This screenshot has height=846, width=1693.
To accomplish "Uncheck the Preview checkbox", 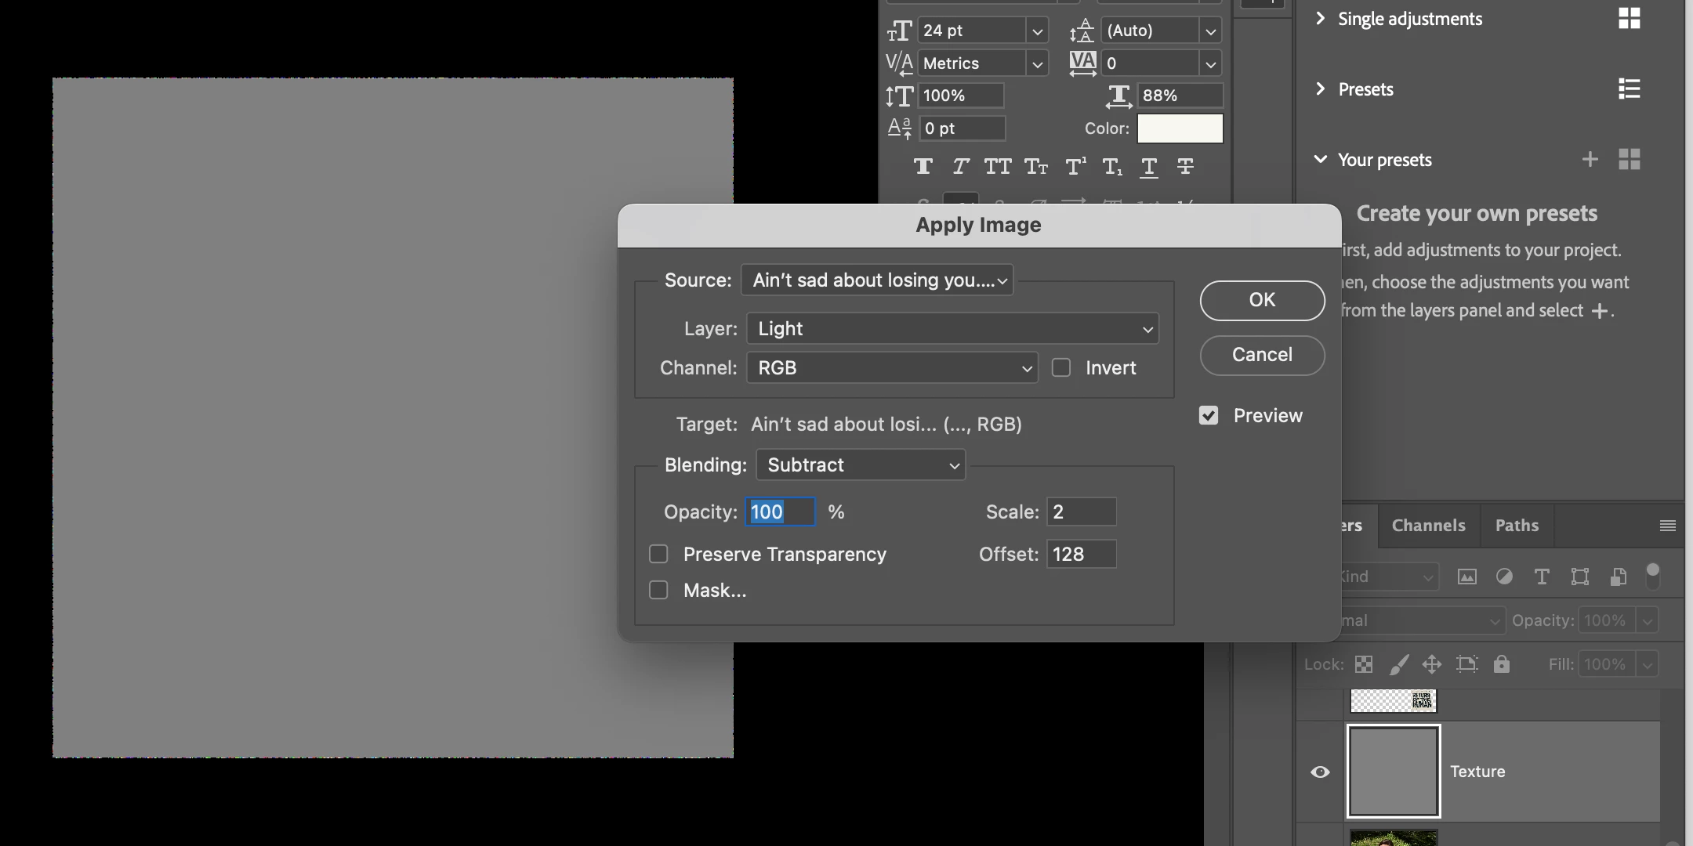I will (x=1209, y=415).
